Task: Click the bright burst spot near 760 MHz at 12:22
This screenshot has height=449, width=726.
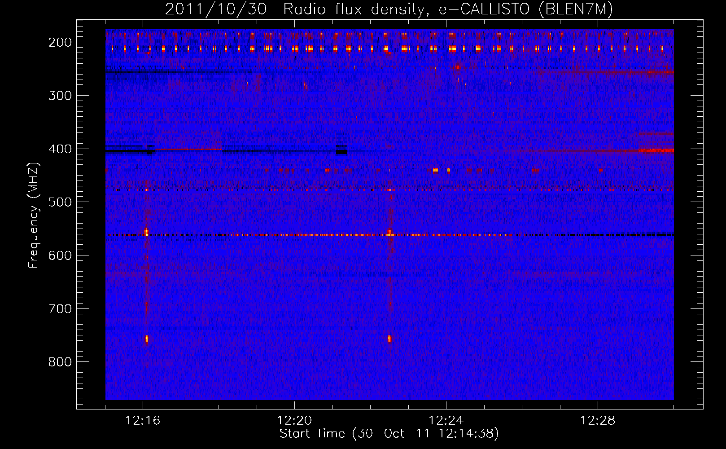Action: pos(389,339)
